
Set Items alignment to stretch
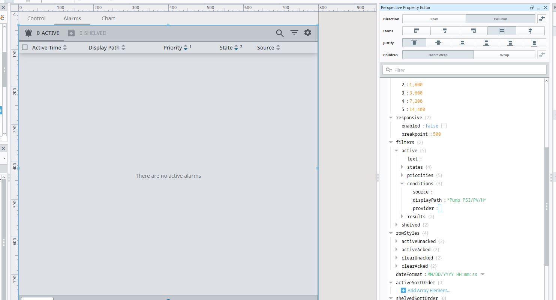point(502,31)
